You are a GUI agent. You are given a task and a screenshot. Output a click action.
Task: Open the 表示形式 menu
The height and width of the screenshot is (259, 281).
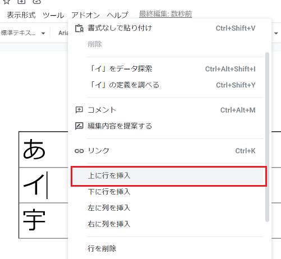[x=21, y=15]
